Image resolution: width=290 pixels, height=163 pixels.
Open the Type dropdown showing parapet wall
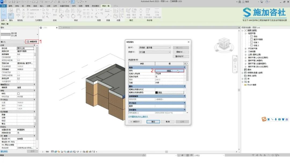point(155,52)
